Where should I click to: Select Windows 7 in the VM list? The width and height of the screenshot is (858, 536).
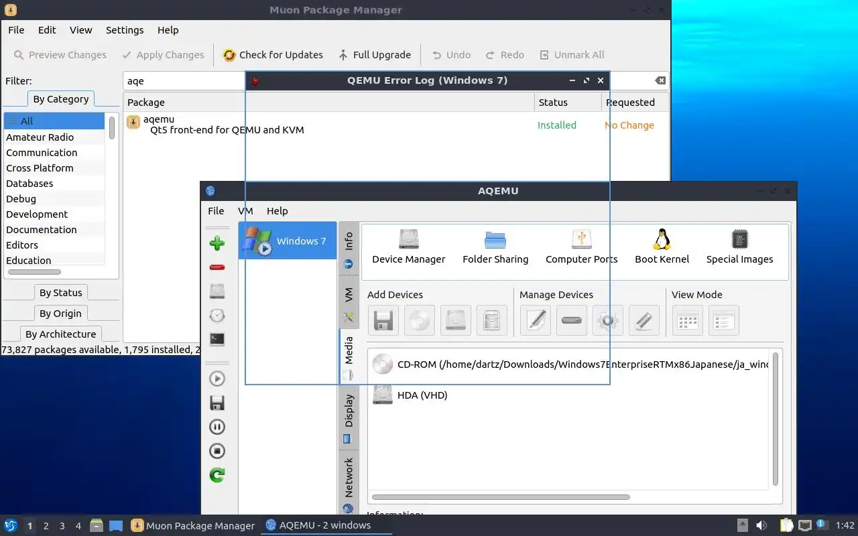pyautogui.click(x=288, y=241)
